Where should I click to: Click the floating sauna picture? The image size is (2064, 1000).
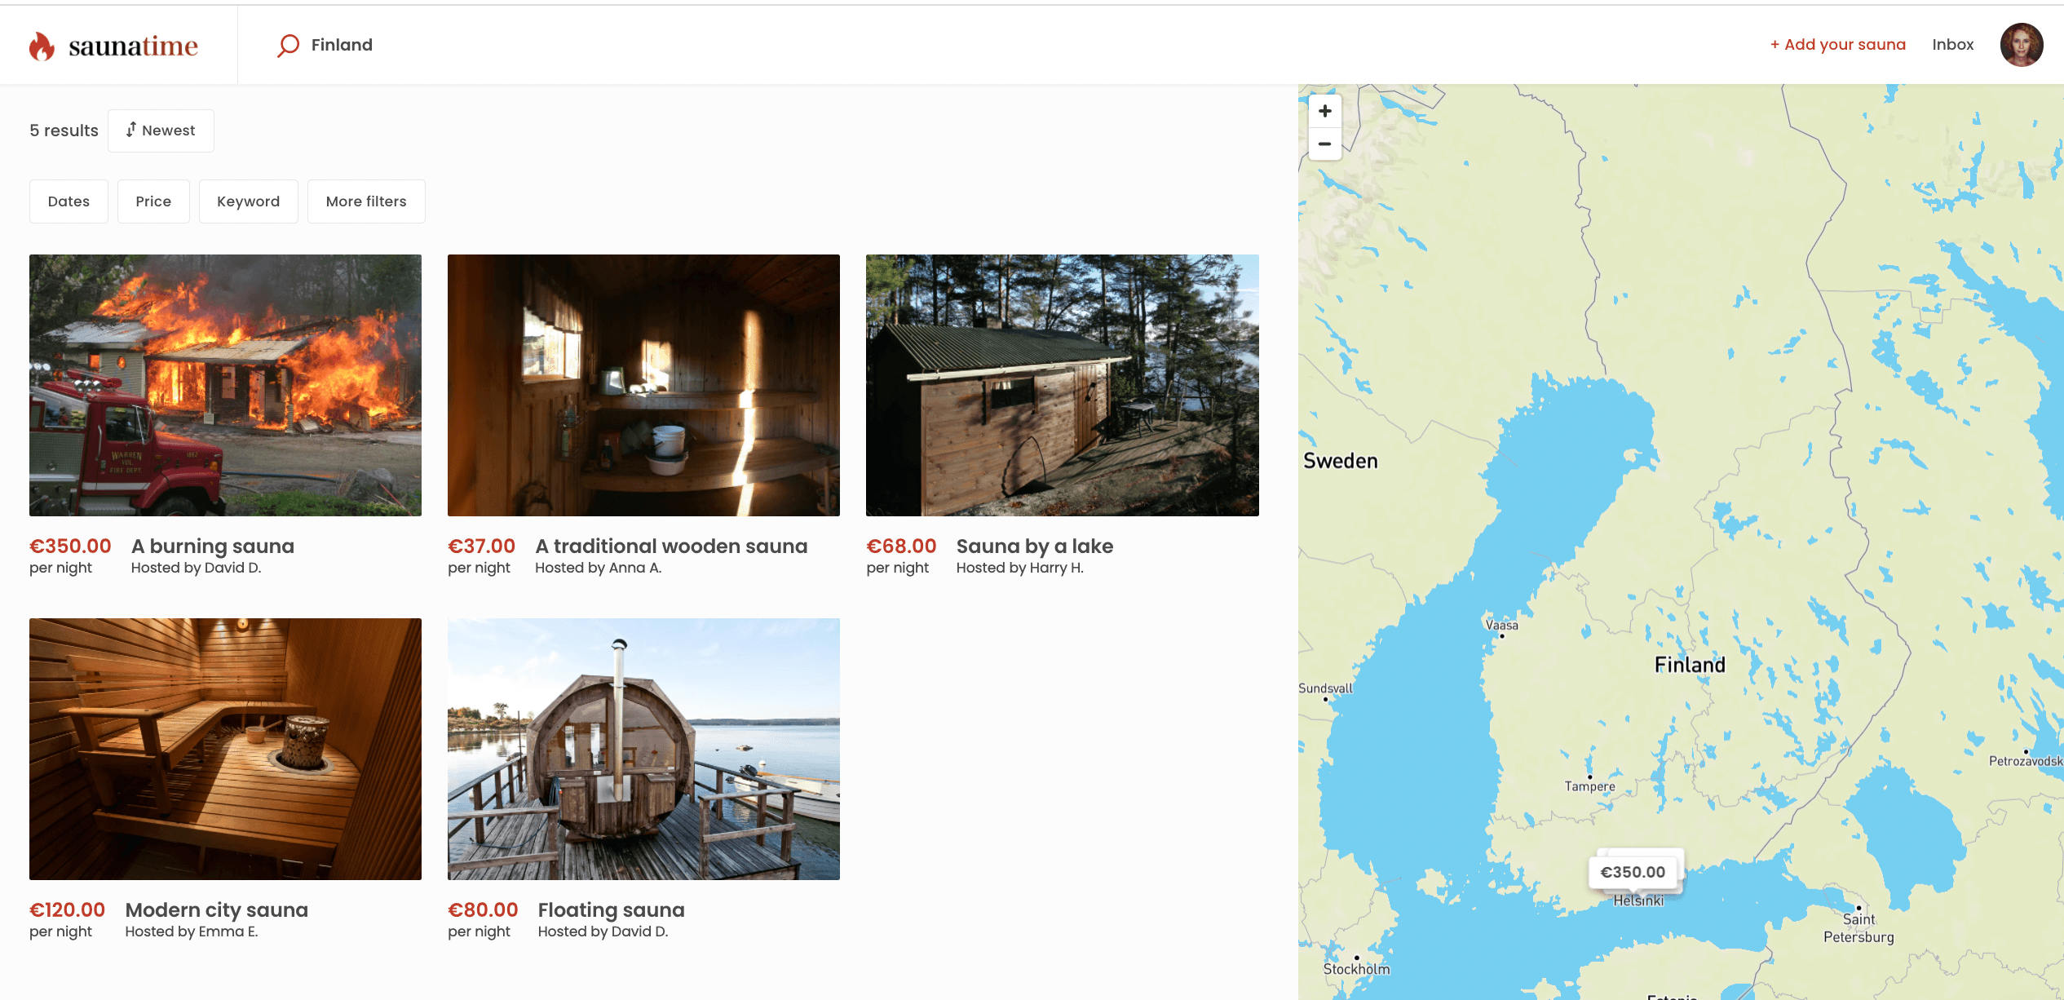coord(643,749)
